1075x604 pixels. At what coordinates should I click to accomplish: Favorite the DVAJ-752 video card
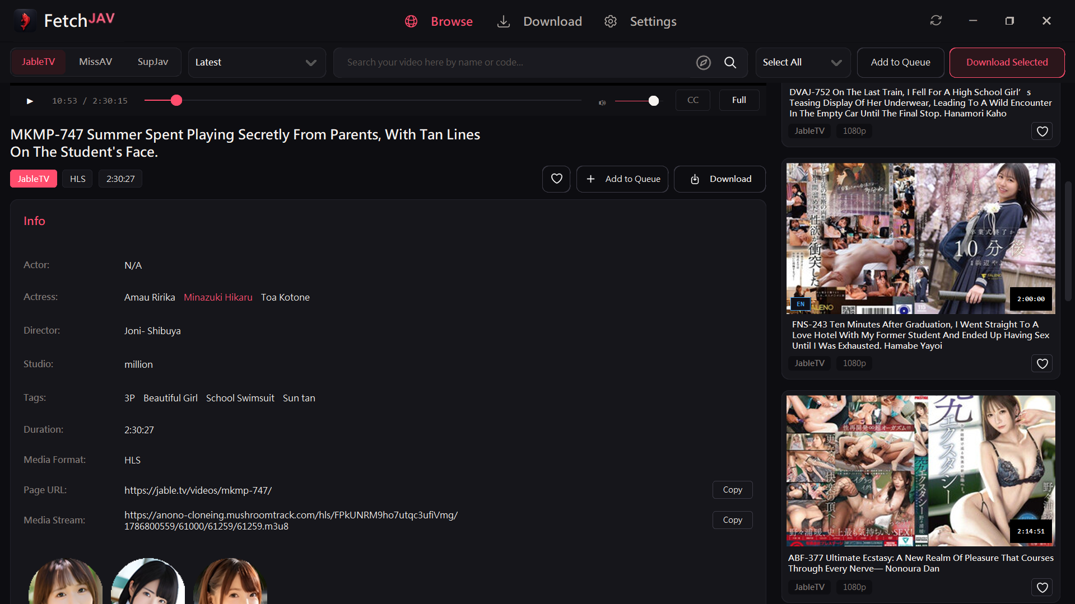pyautogui.click(x=1043, y=131)
